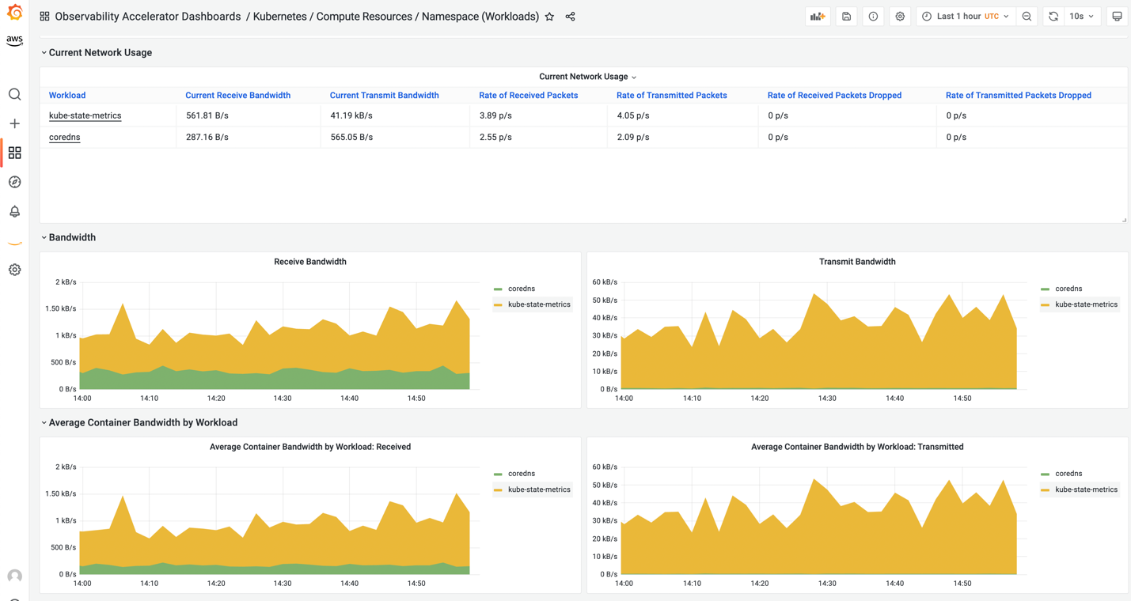This screenshot has height=601, width=1131.
Task: Open the kube-state-metrics workload link
Action: point(85,115)
